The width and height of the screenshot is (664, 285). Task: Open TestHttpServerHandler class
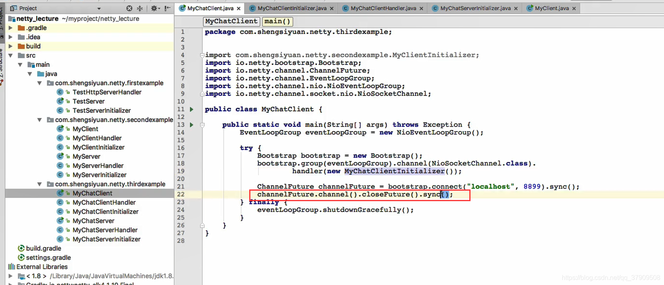point(107,92)
